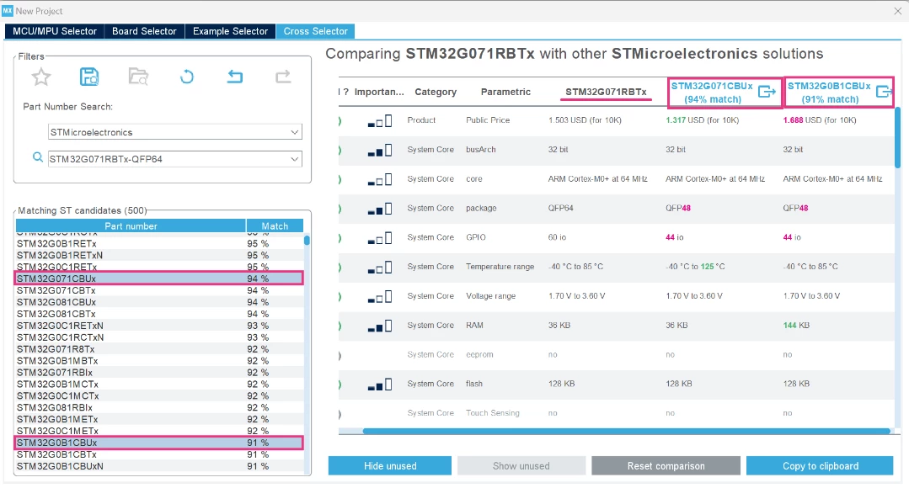Toggle the package row's left-edge marker
The height and width of the screenshot is (488, 909).
(340, 209)
